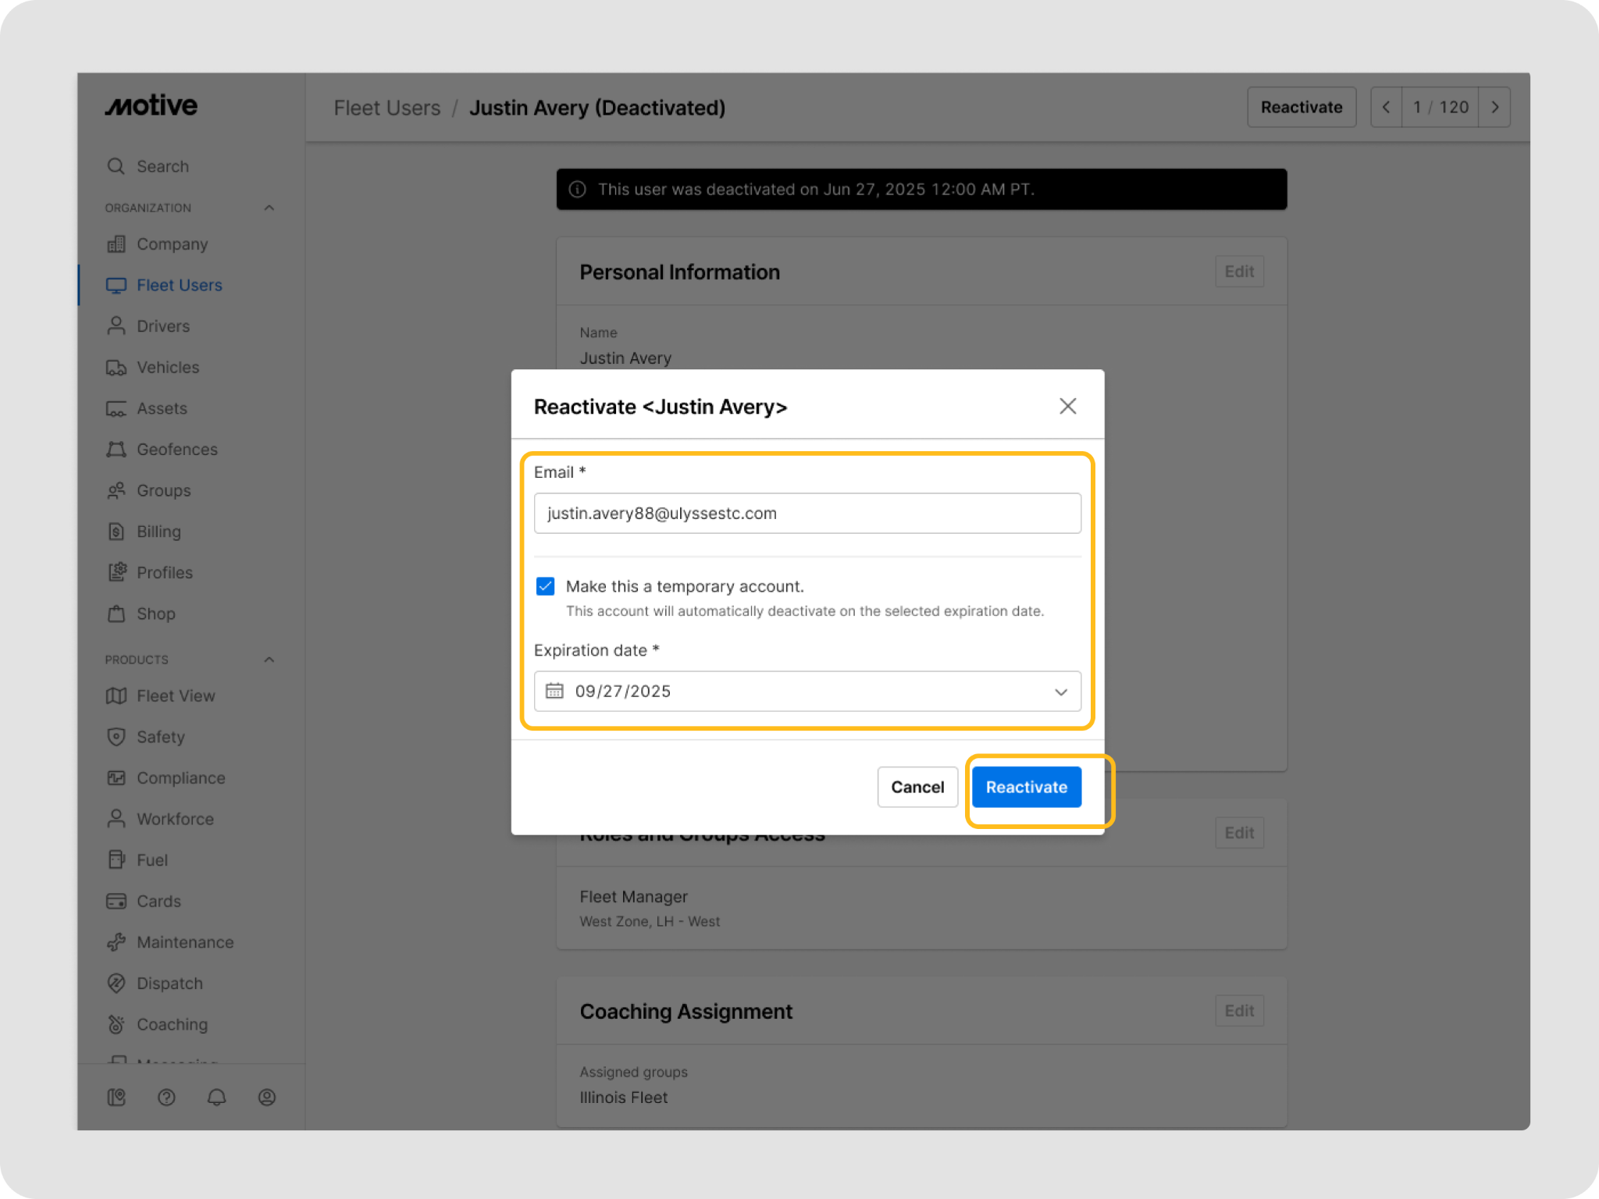Screen dimensions: 1599x1199
Task: Open the user account profile icon
Action: tap(267, 1097)
